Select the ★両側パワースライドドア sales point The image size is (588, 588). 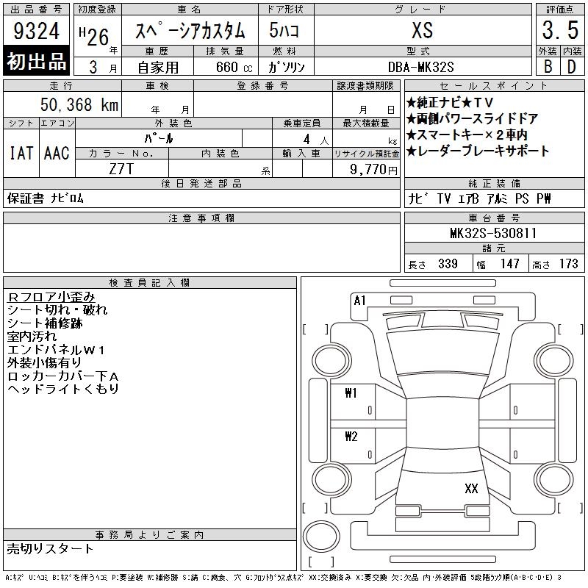pos(473,118)
